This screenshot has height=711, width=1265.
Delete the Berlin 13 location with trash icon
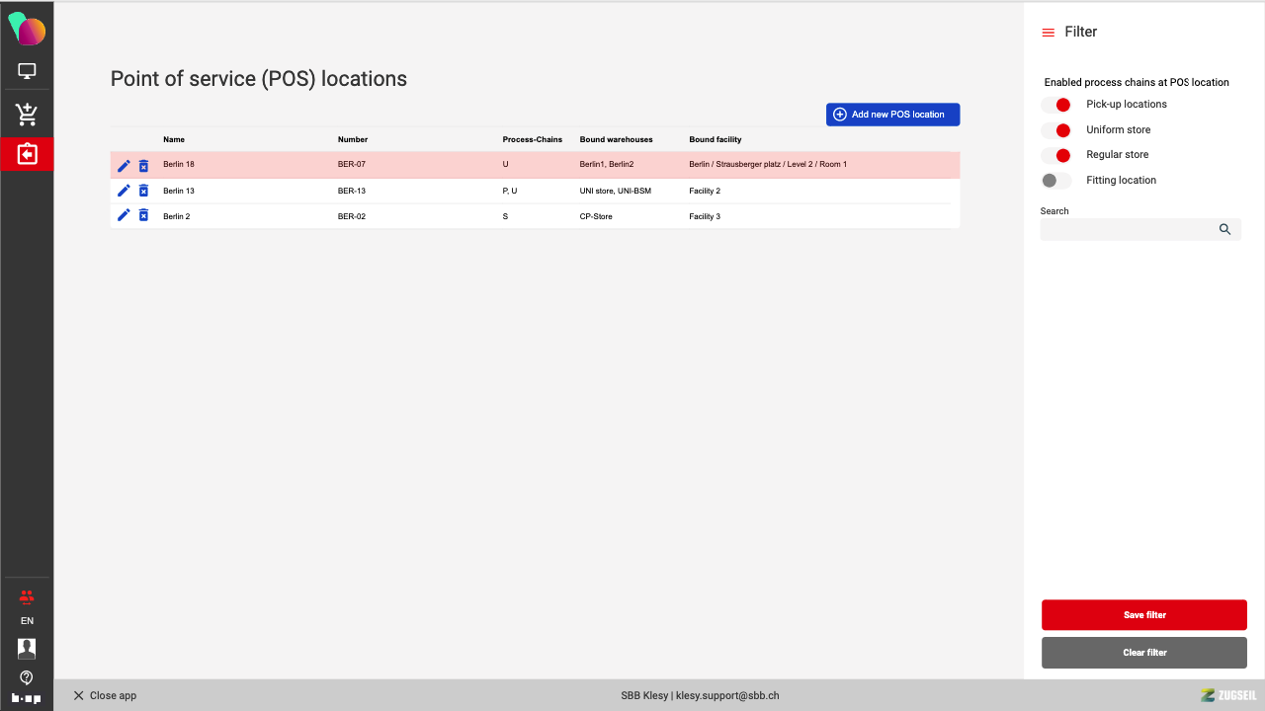143,191
